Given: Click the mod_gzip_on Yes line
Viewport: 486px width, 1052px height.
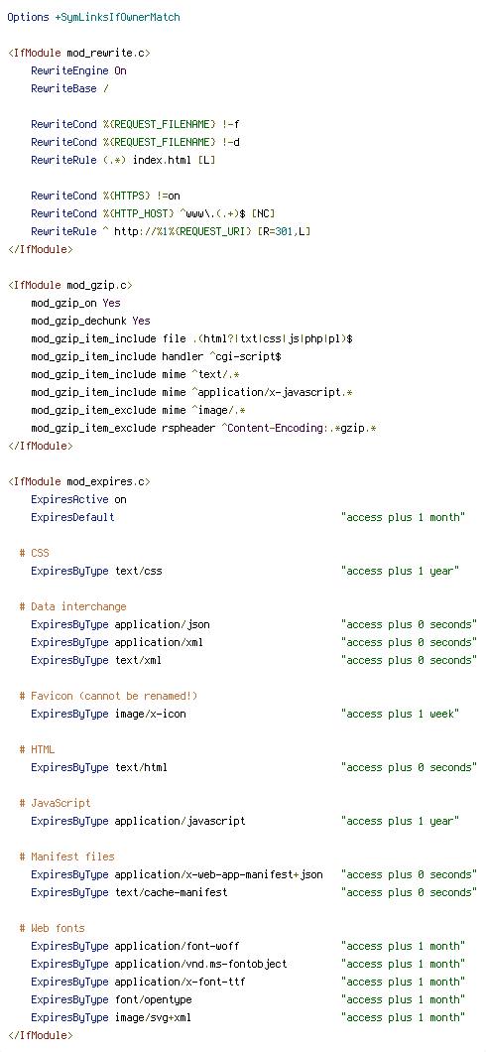Looking at the screenshot, I should [x=75, y=304].
